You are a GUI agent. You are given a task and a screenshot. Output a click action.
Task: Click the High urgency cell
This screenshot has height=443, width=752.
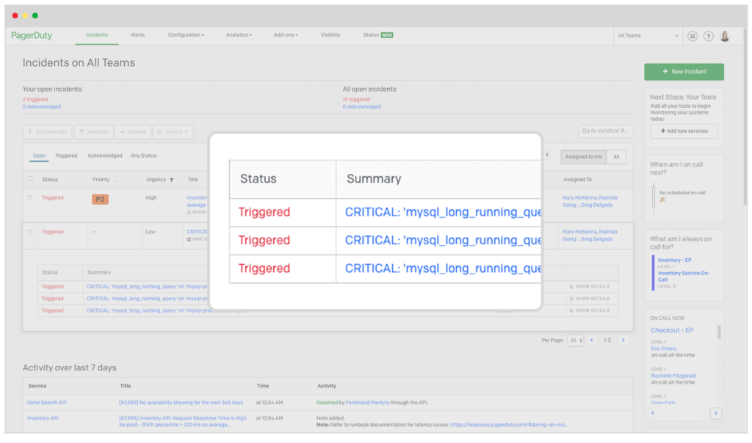point(151,198)
